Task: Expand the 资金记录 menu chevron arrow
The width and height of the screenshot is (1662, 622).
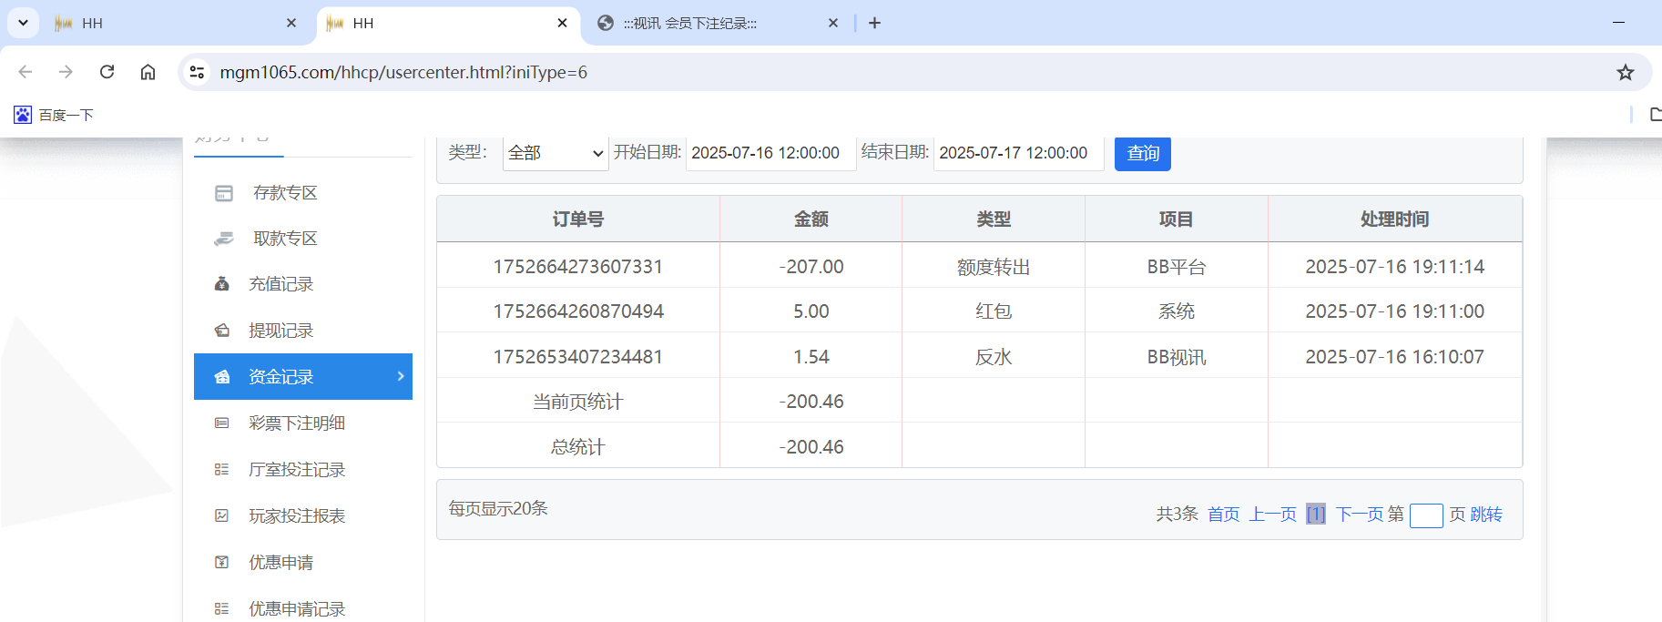Action: coord(401,376)
